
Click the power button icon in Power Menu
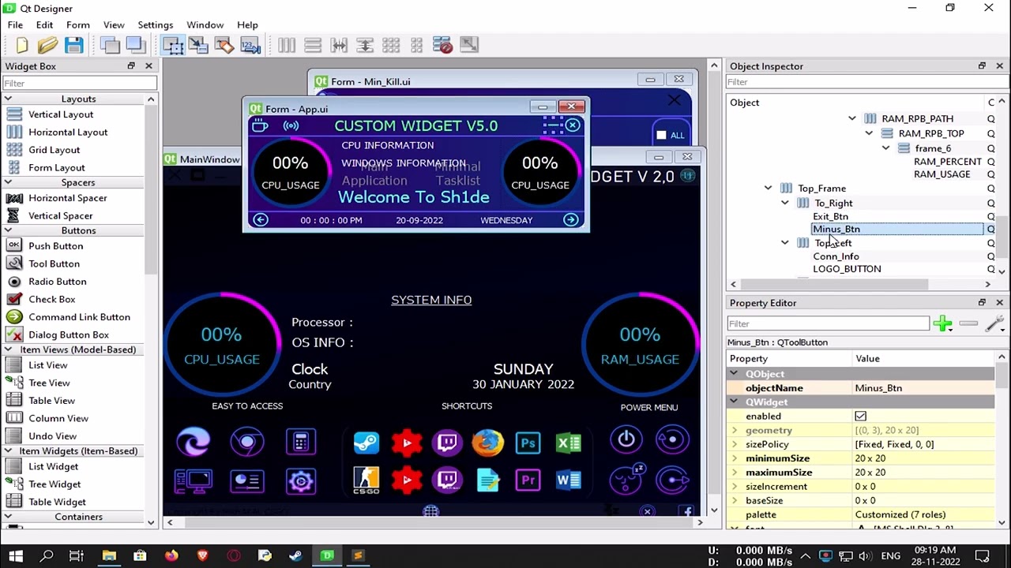click(x=626, y=439)
